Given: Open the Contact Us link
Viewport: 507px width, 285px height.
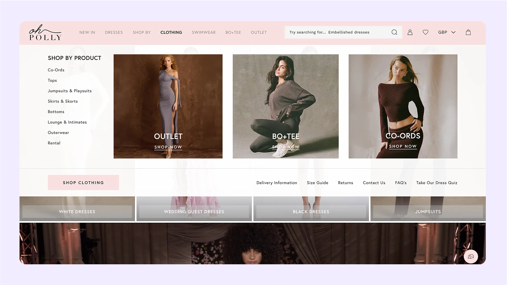Looking at the screenshot, I should pyautogui.click(x=374, y=183).
